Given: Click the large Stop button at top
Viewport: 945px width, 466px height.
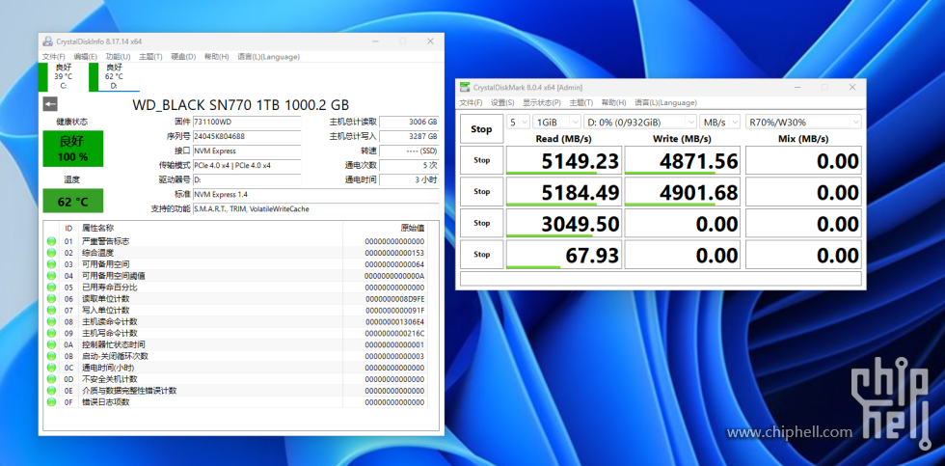Looking at the screenshot, I should point(481,129).
